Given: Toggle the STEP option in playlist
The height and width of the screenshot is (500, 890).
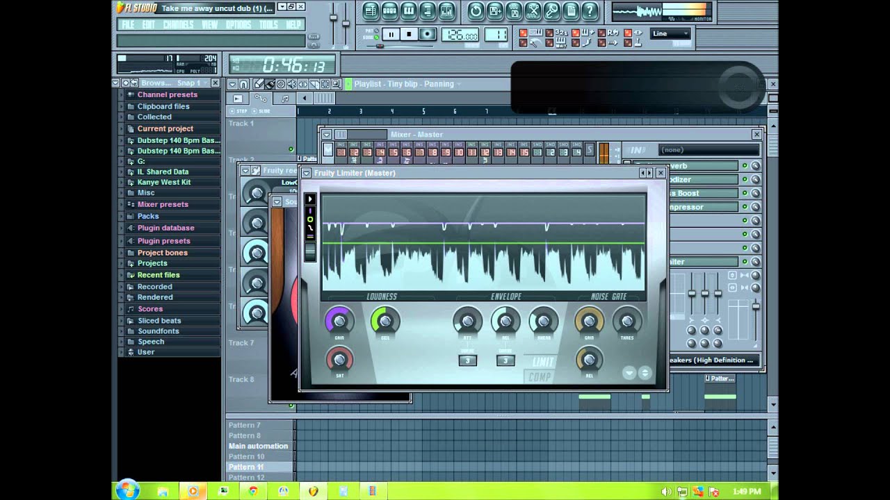Looking at the screenshot, I should (238, 111).
